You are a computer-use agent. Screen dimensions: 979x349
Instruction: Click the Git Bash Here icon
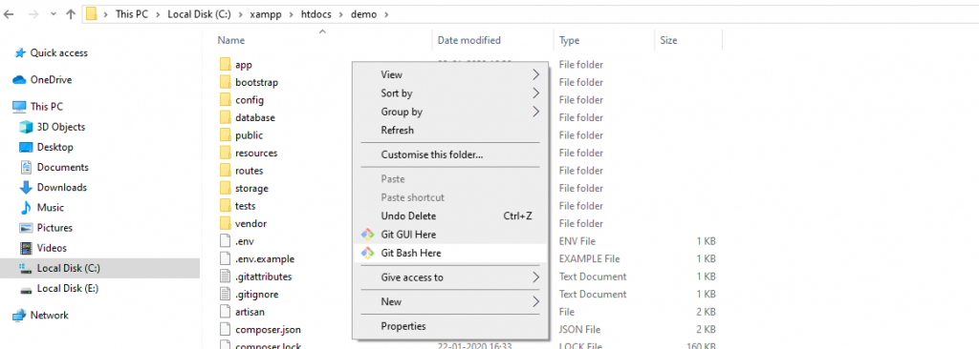[x=367, y=253]
